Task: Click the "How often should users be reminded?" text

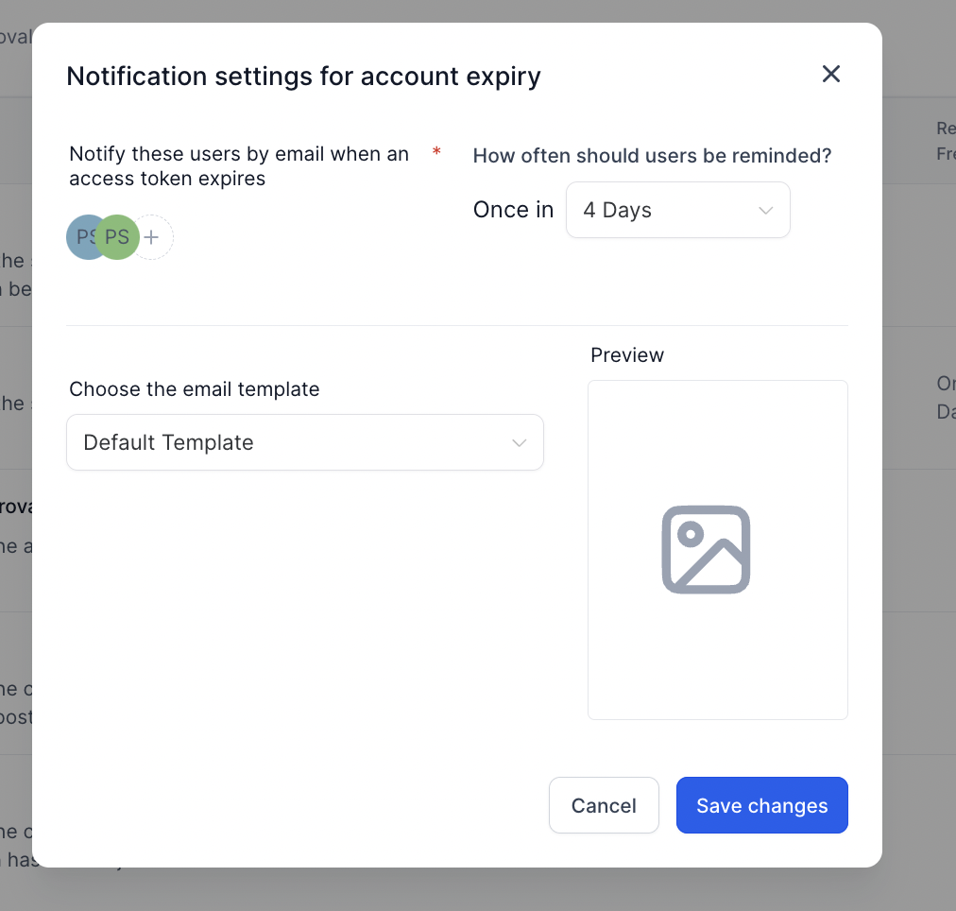Action: pyautogui.click(x=652, y=156)
